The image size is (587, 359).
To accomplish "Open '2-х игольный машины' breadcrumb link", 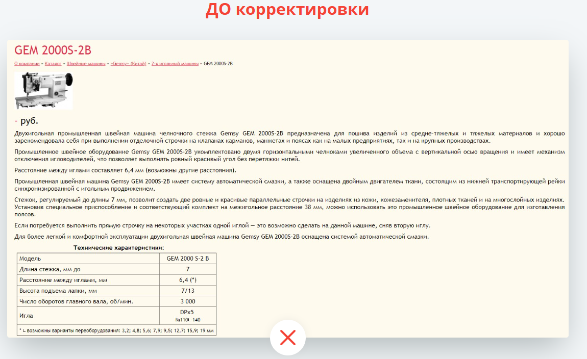I will [x=175, y=64].
